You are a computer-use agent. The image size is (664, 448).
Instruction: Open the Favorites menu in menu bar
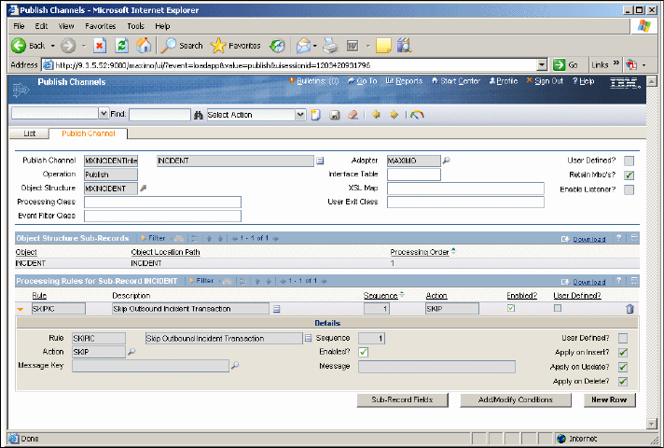(x=101, y=26)
